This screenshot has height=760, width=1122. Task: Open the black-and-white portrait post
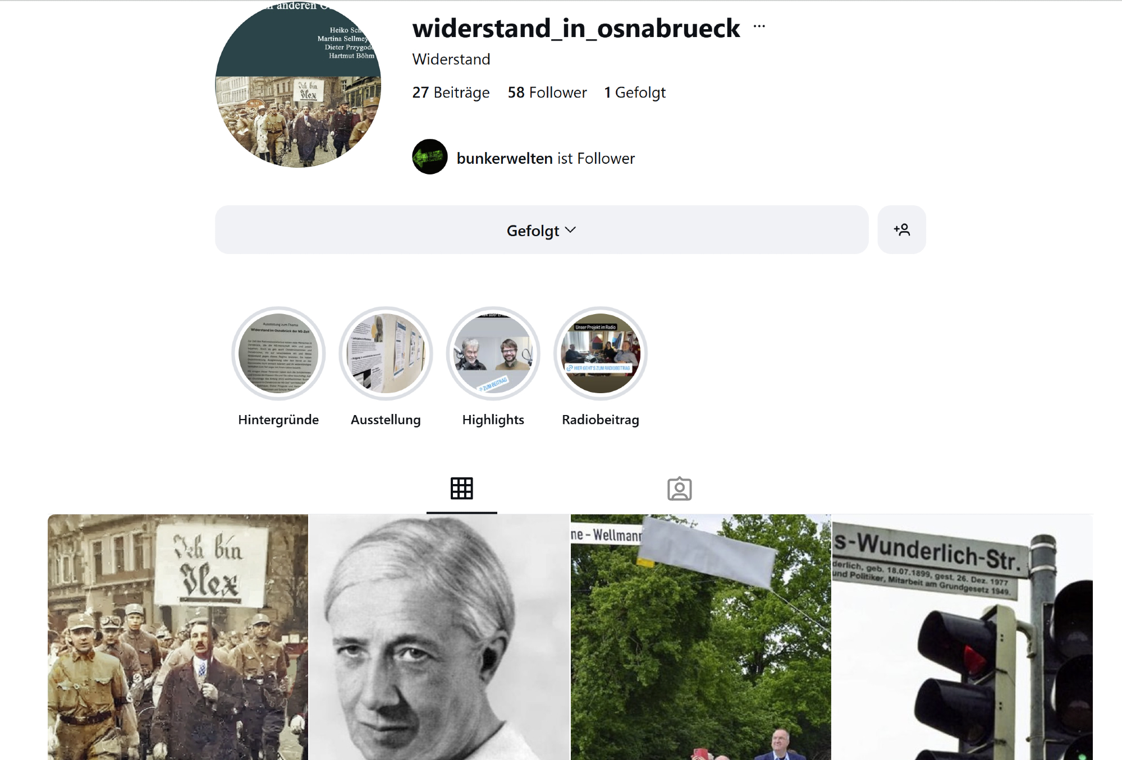(439, 637)
